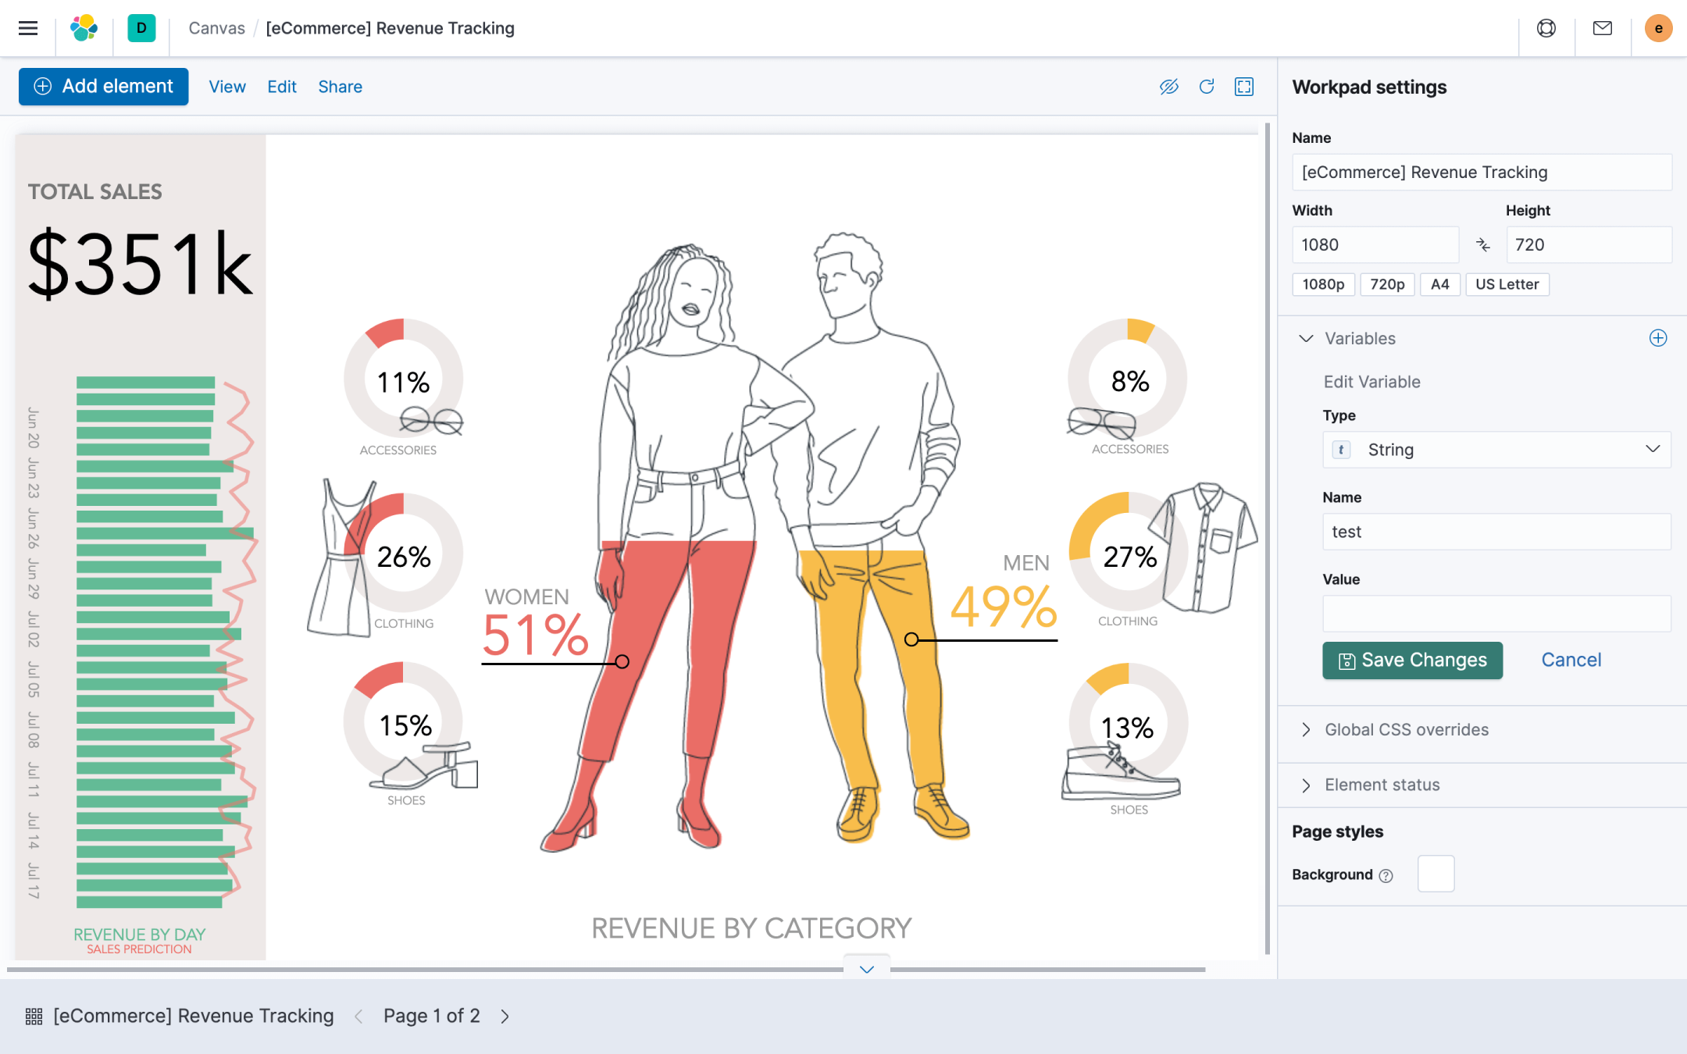Image resolution: width=1687 pixels, height=1054 pixels.
Task: Open the newsfeed mail icon
Action: point(1603,28)
